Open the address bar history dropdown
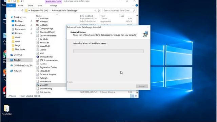Screen dimensions: 217x122 point(95,11)
